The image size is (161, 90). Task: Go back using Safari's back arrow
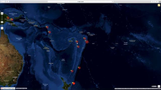click(x=2, y=1)
